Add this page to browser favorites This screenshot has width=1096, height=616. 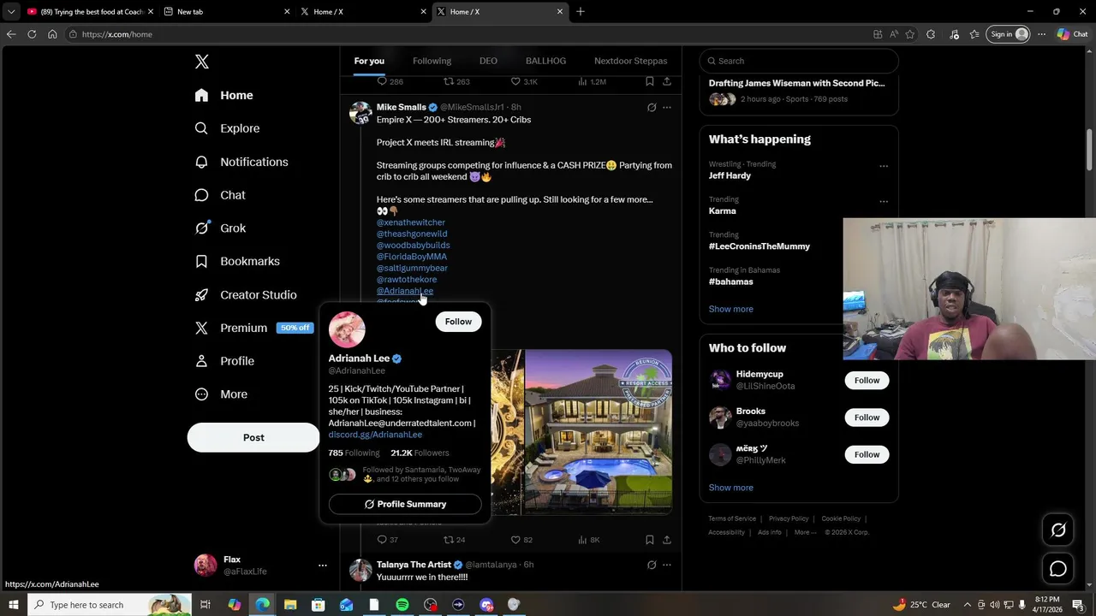coord(909,34)
